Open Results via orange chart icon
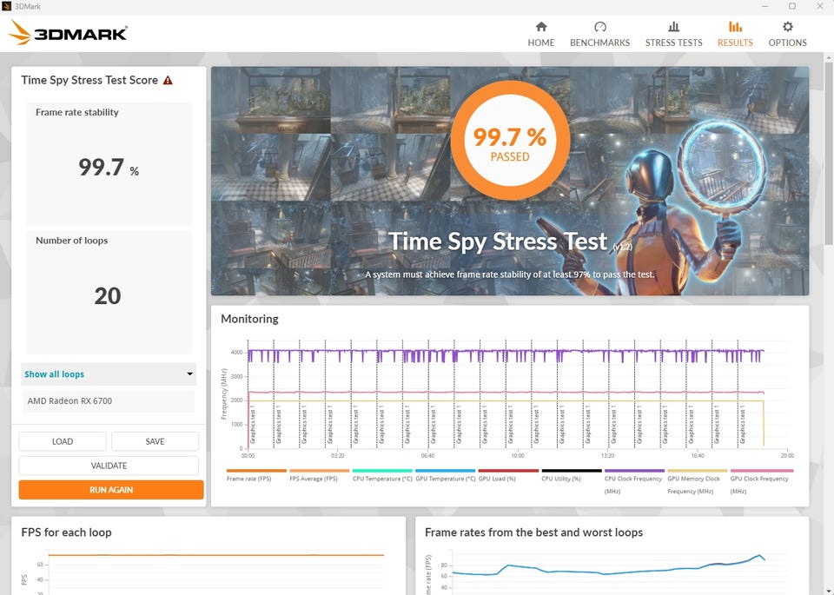This screenshot has height=595, width=834. [x=735, y=27]
